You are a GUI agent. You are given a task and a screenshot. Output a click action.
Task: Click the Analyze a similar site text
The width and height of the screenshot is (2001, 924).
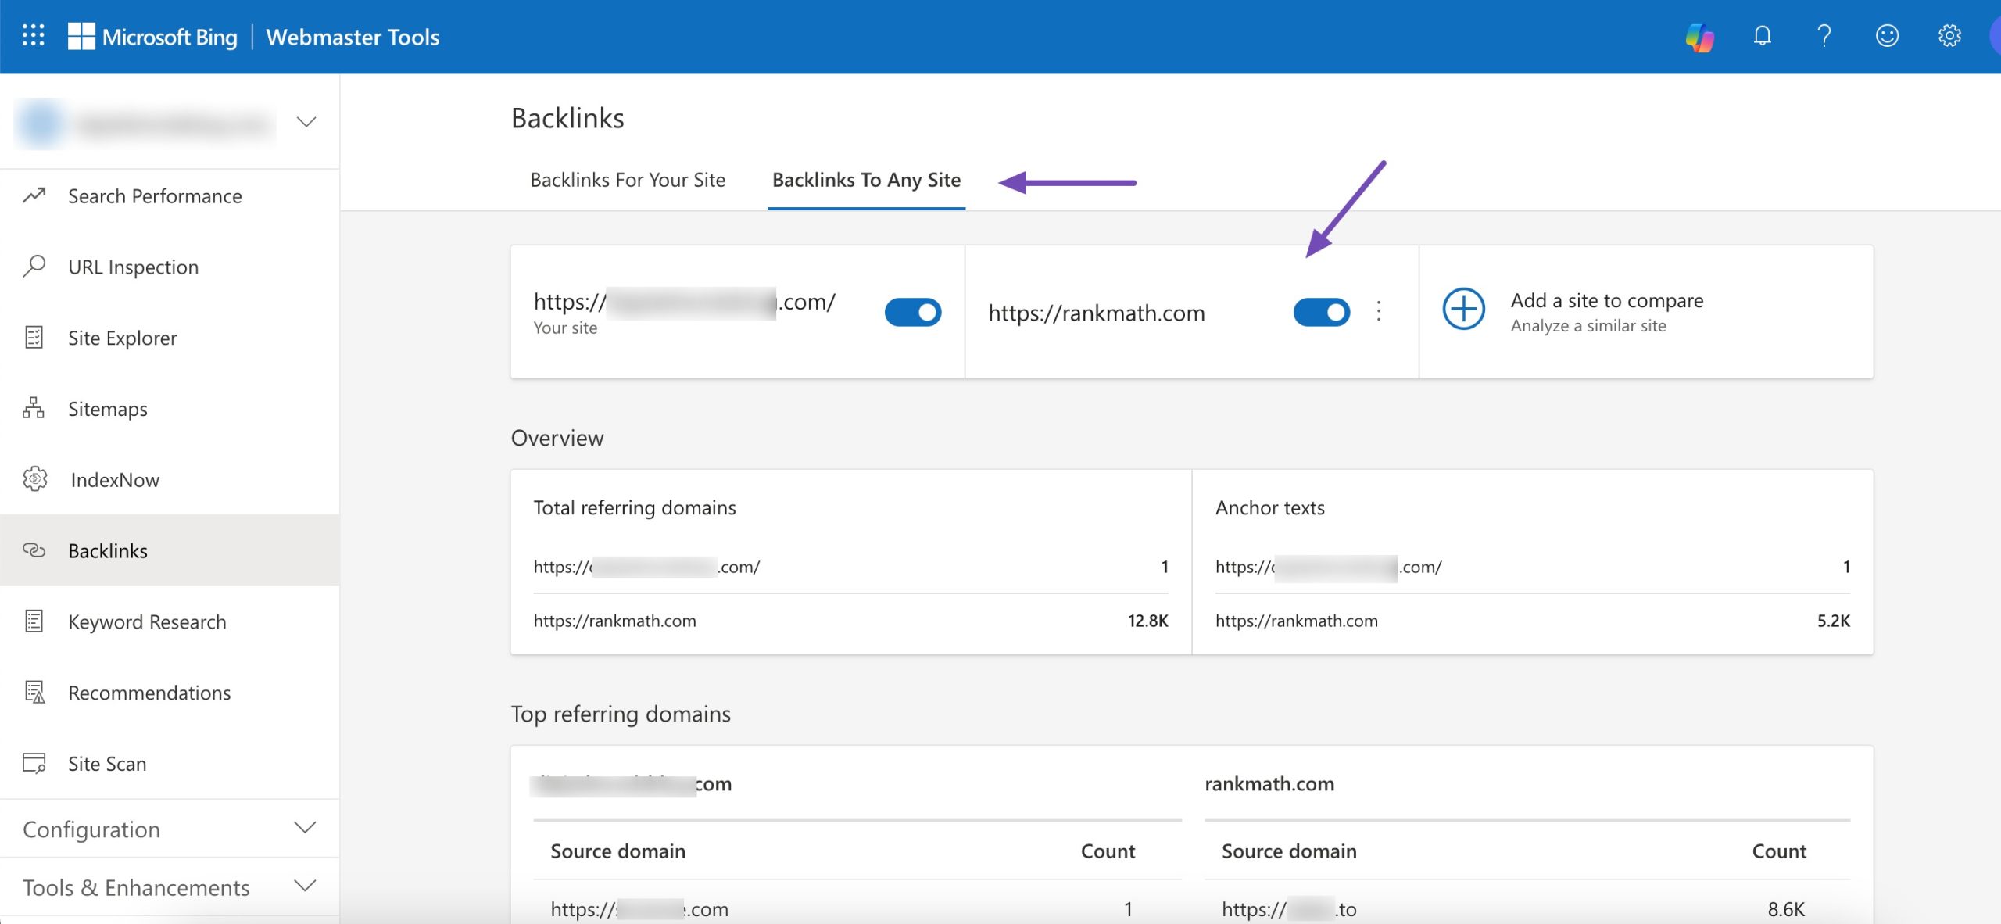(x=1588, y=326)
